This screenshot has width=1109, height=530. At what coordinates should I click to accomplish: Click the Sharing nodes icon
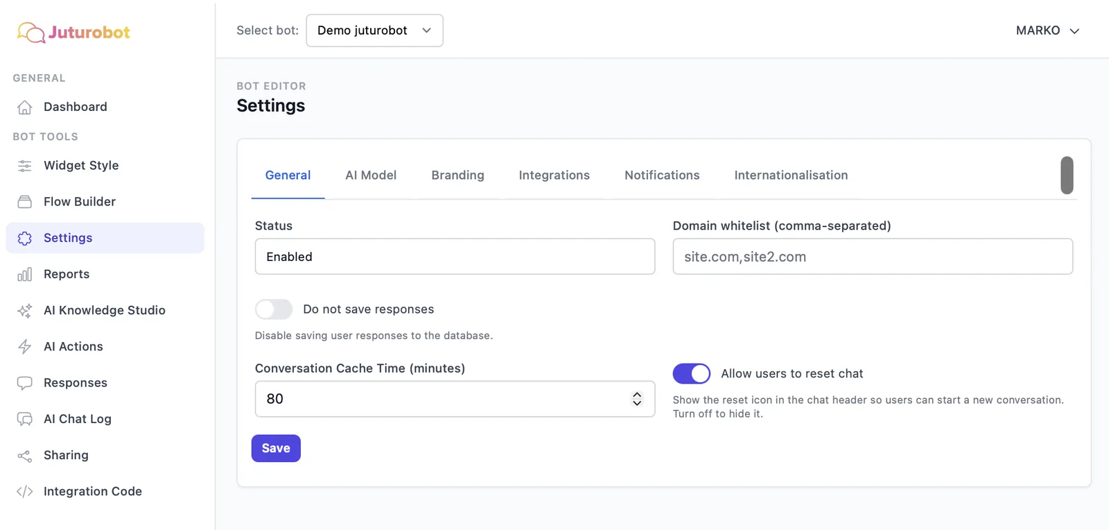(x=25, y=456)
